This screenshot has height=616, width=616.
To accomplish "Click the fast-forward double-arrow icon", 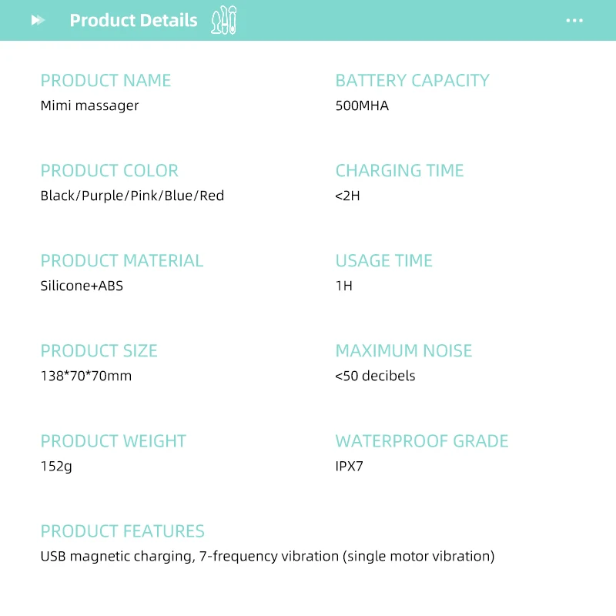I will click(x=38, y=21).
